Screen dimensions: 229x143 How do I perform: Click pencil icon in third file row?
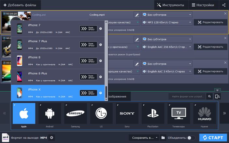click(x=137, y=64)
